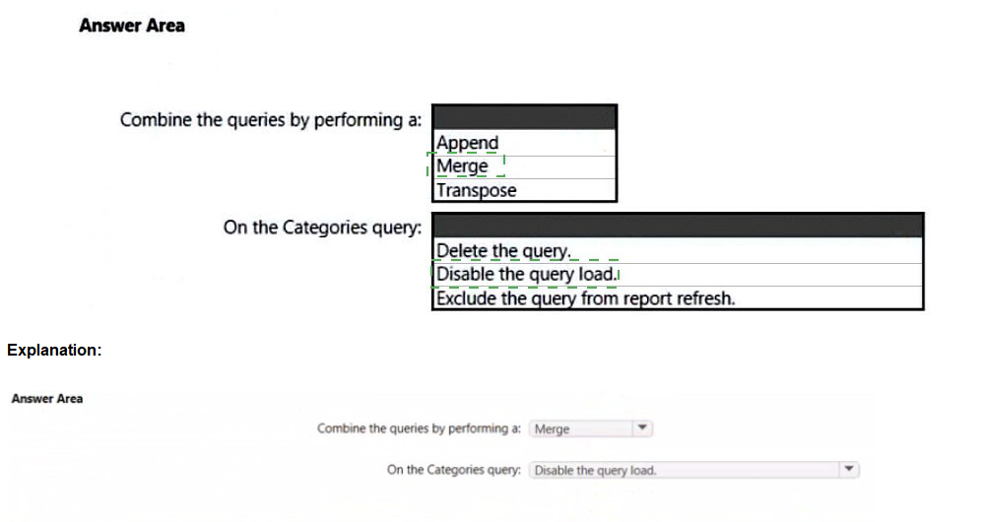Click the Merge combo box under Explanation

click(581, 429)
